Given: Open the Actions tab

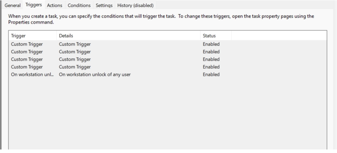Looking at the screenshot, I should [55, 5].
